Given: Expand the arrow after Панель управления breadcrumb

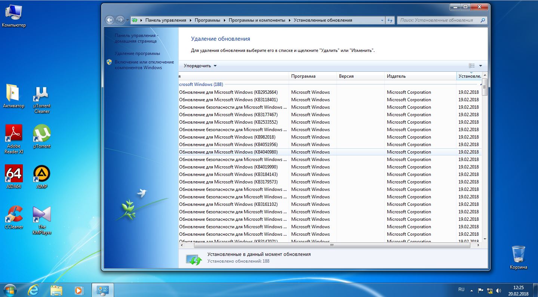Looking at the screenshot, I should click(190, 20).
